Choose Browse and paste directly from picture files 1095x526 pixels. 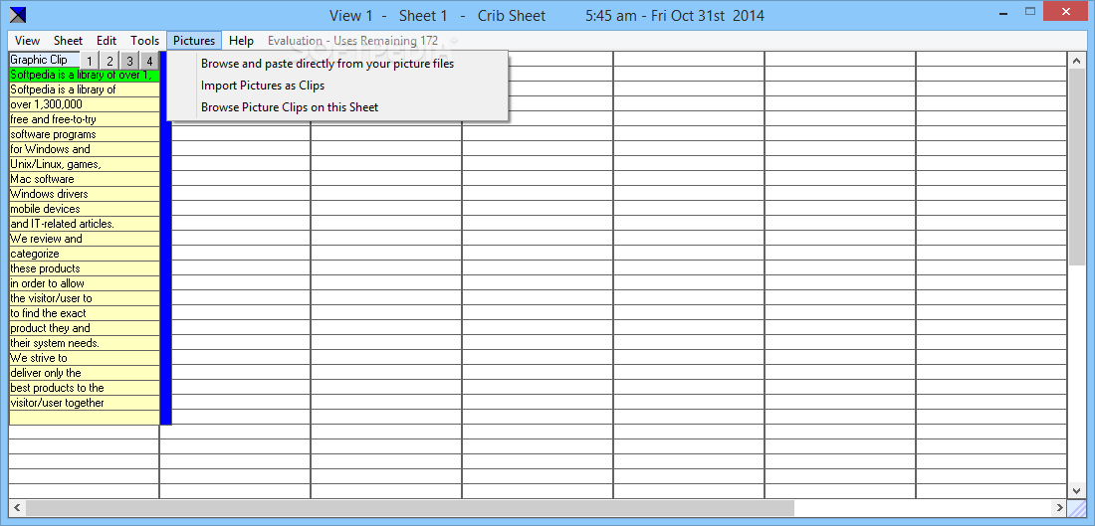coord(337,64)
